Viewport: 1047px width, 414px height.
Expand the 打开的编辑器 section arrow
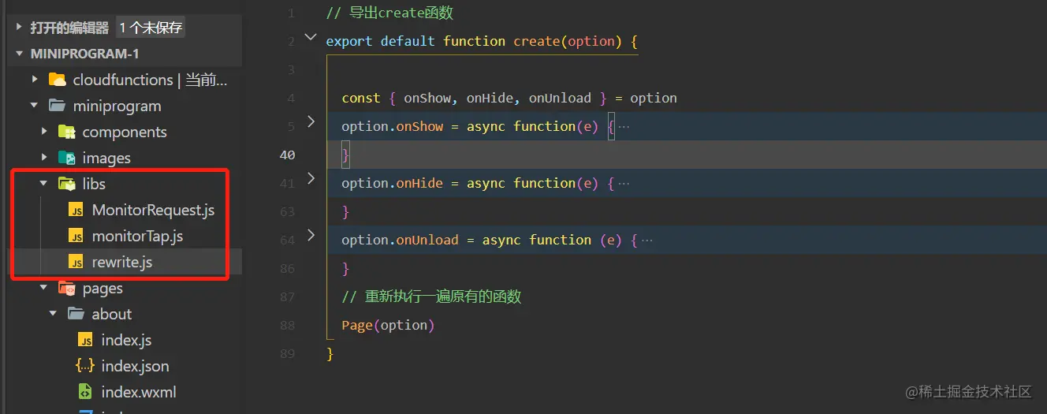click(19, 28)
